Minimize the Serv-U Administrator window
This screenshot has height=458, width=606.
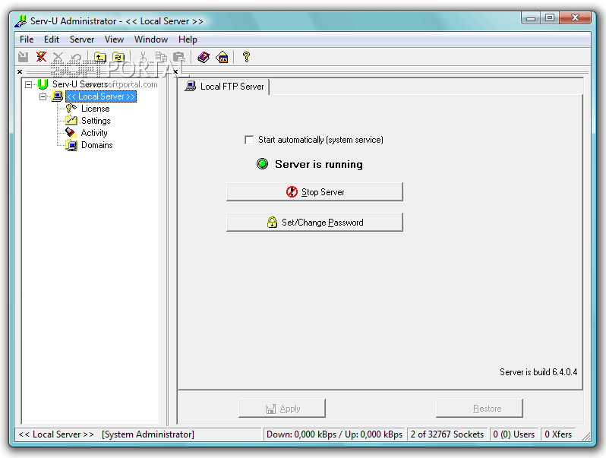(x=531, y=18)
